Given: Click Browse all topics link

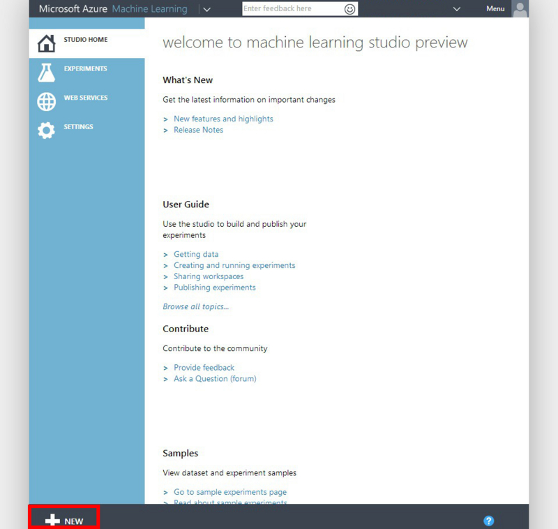Looking at the screenshot, I should [x=196, y=306].
